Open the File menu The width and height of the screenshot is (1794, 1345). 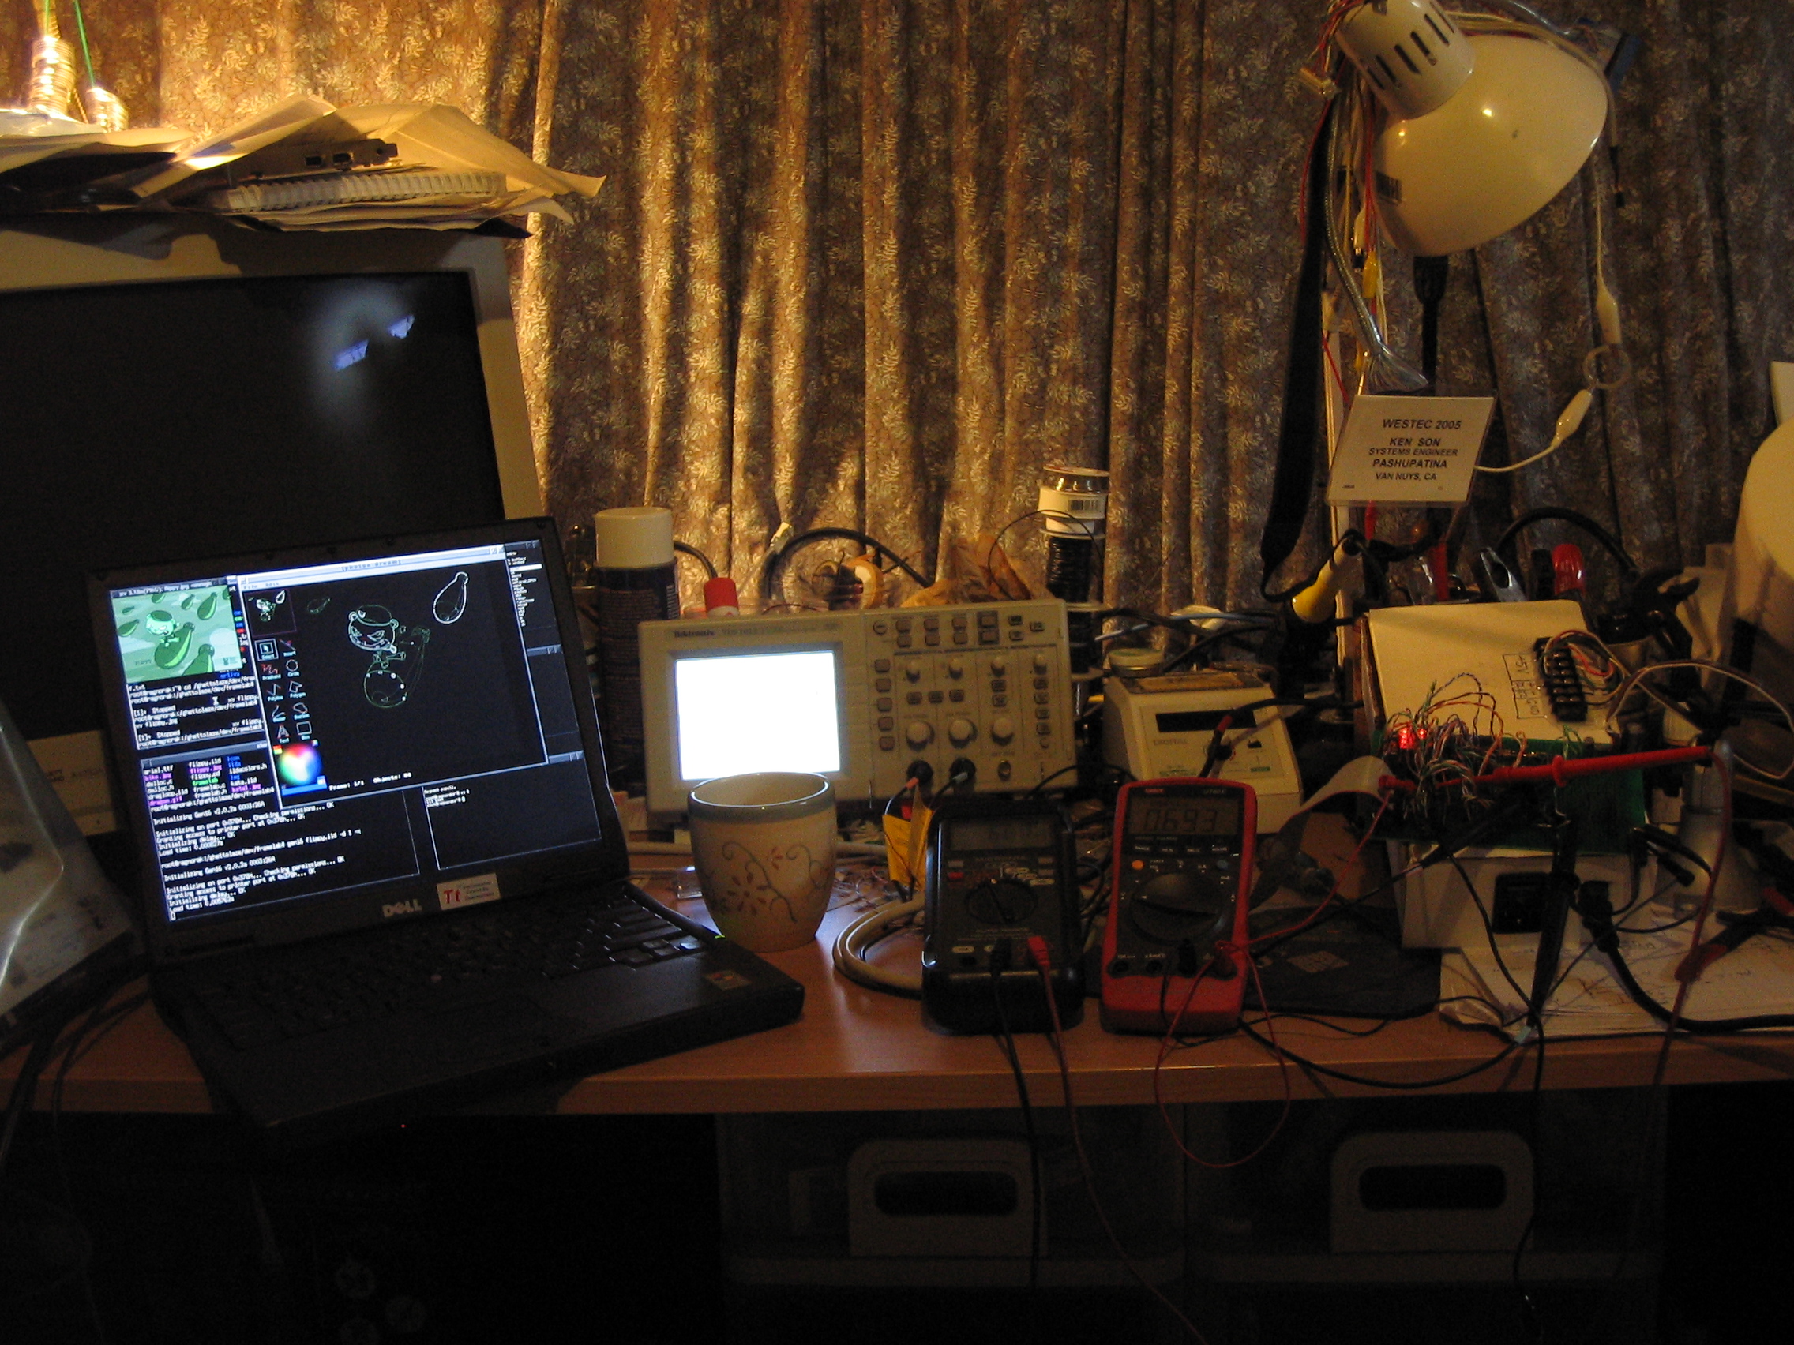point(250,587)
